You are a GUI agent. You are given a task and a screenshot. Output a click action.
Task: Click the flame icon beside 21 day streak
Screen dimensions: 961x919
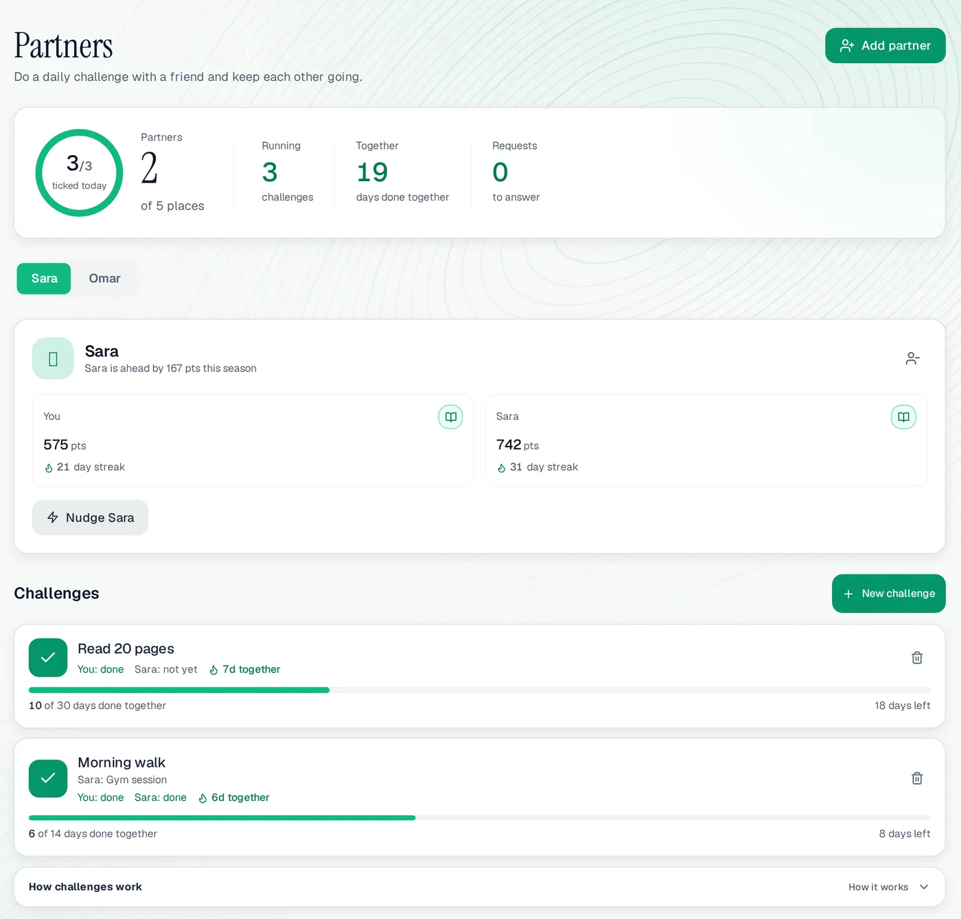(49, 468)
